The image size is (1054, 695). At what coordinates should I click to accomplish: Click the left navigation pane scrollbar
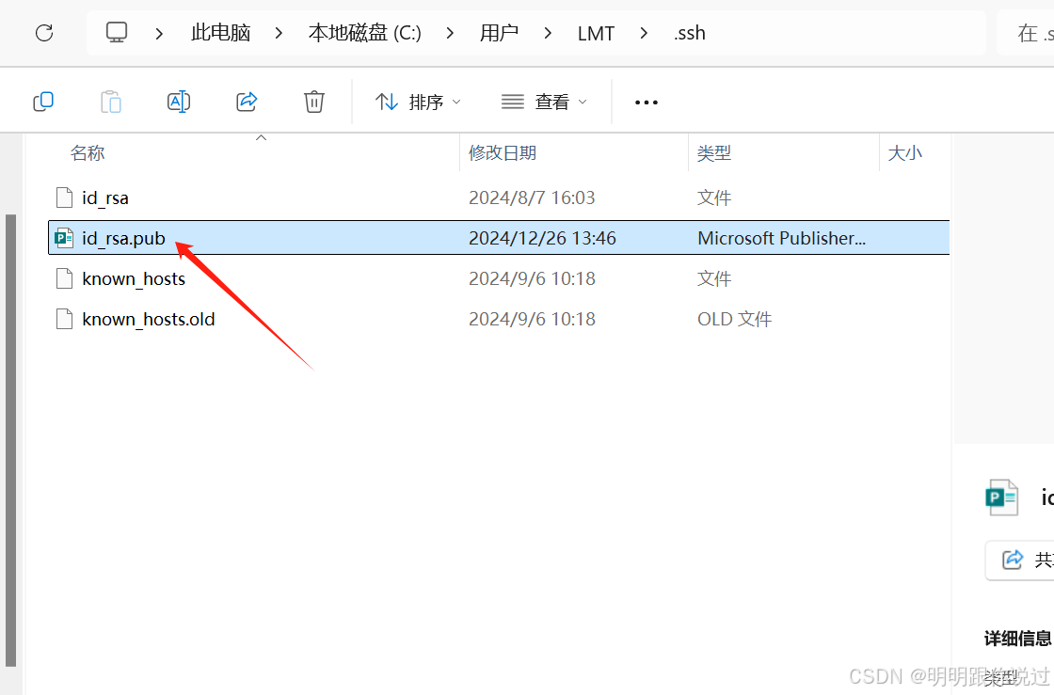pos(10,440)
